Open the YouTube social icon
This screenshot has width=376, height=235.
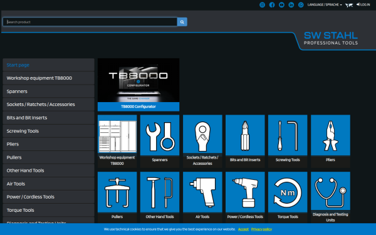click(281, 5)
